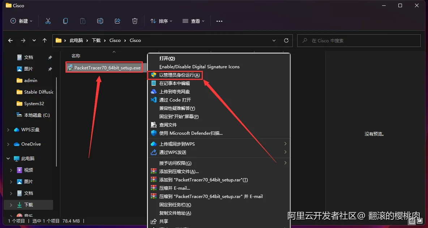The image size is (428, 228).
Task: Expand OneDrive tree node
Action: [x=8, y=144]
